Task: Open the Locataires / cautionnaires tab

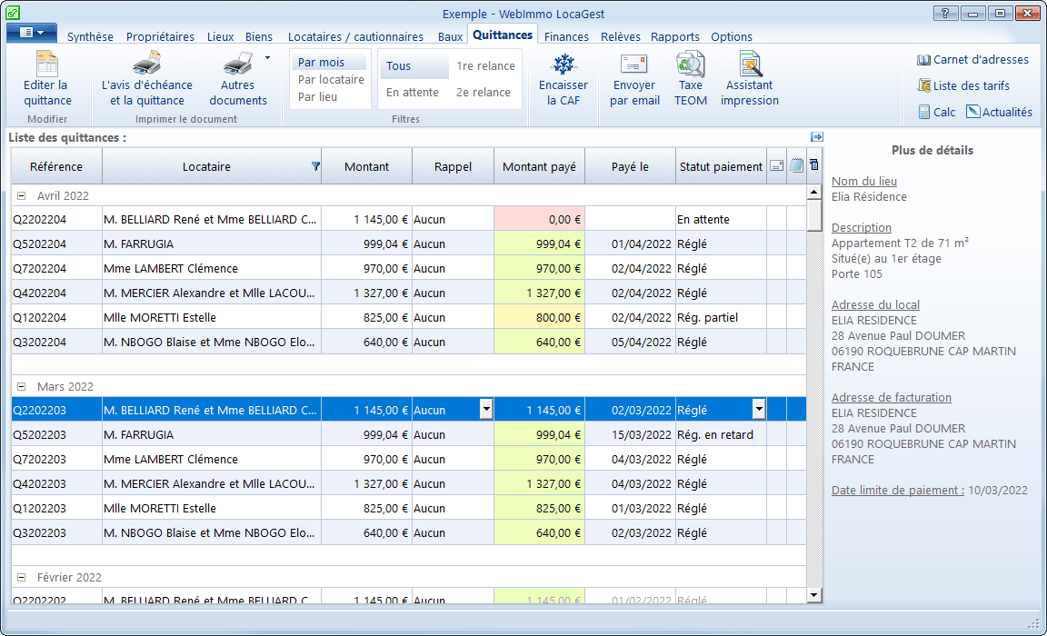Action: click(x=355, y=37)
